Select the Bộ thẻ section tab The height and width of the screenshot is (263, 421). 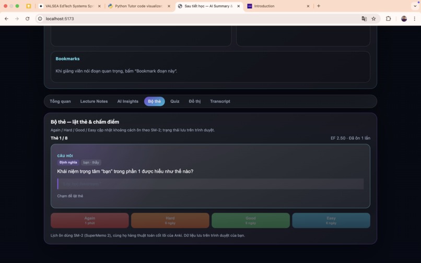coord(155,101)
